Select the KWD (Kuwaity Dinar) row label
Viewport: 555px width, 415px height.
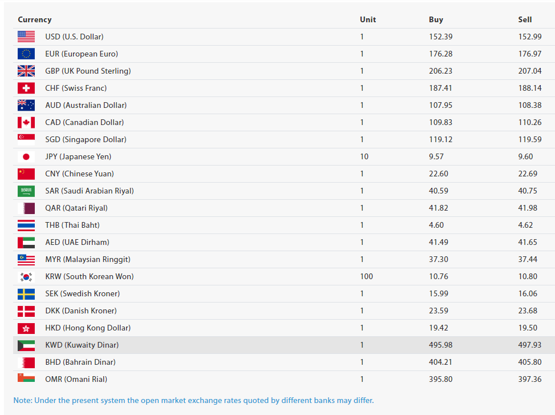point(82,345)
